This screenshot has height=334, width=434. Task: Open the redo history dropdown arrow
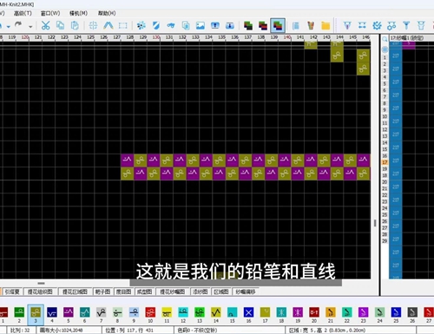coord(30,27)
